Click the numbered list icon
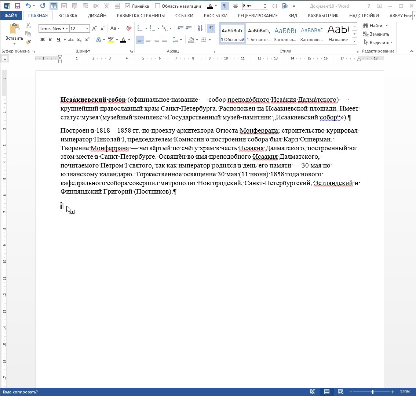Viewport: 416px width, 396px height. 152,28
